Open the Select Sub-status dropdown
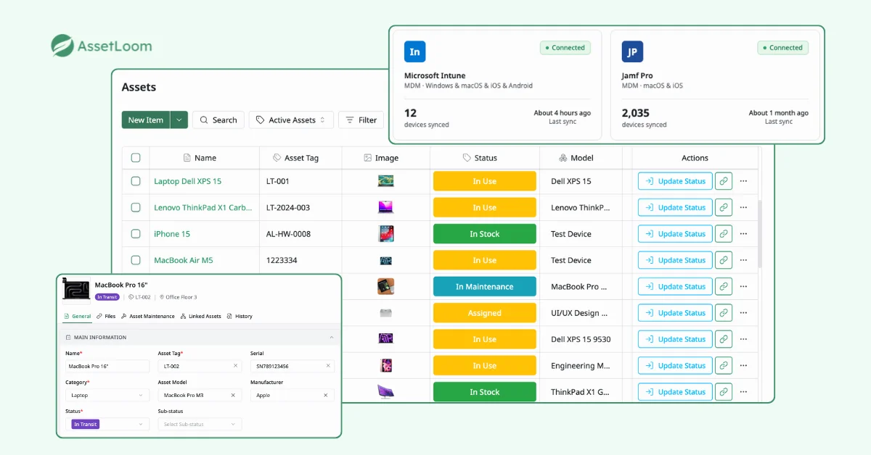Screen dimensions: 871x455 (x=200, y=424)
